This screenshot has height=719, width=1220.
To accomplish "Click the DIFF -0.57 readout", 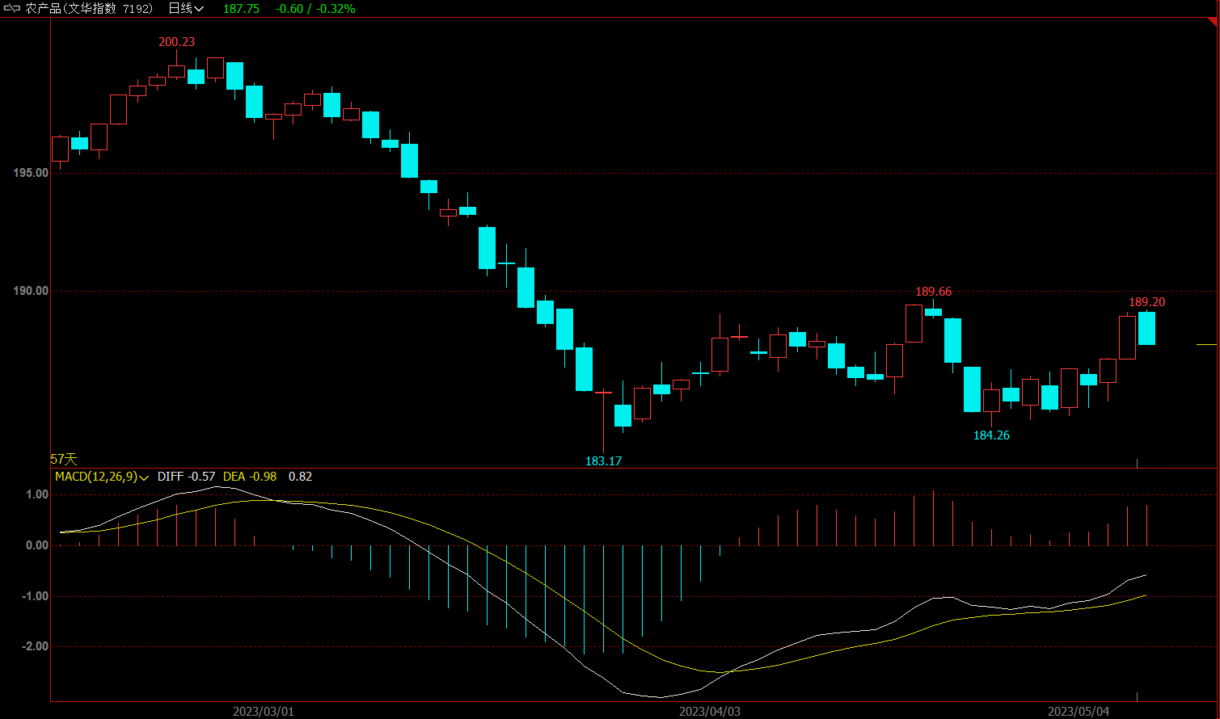I will coord(186,477).
